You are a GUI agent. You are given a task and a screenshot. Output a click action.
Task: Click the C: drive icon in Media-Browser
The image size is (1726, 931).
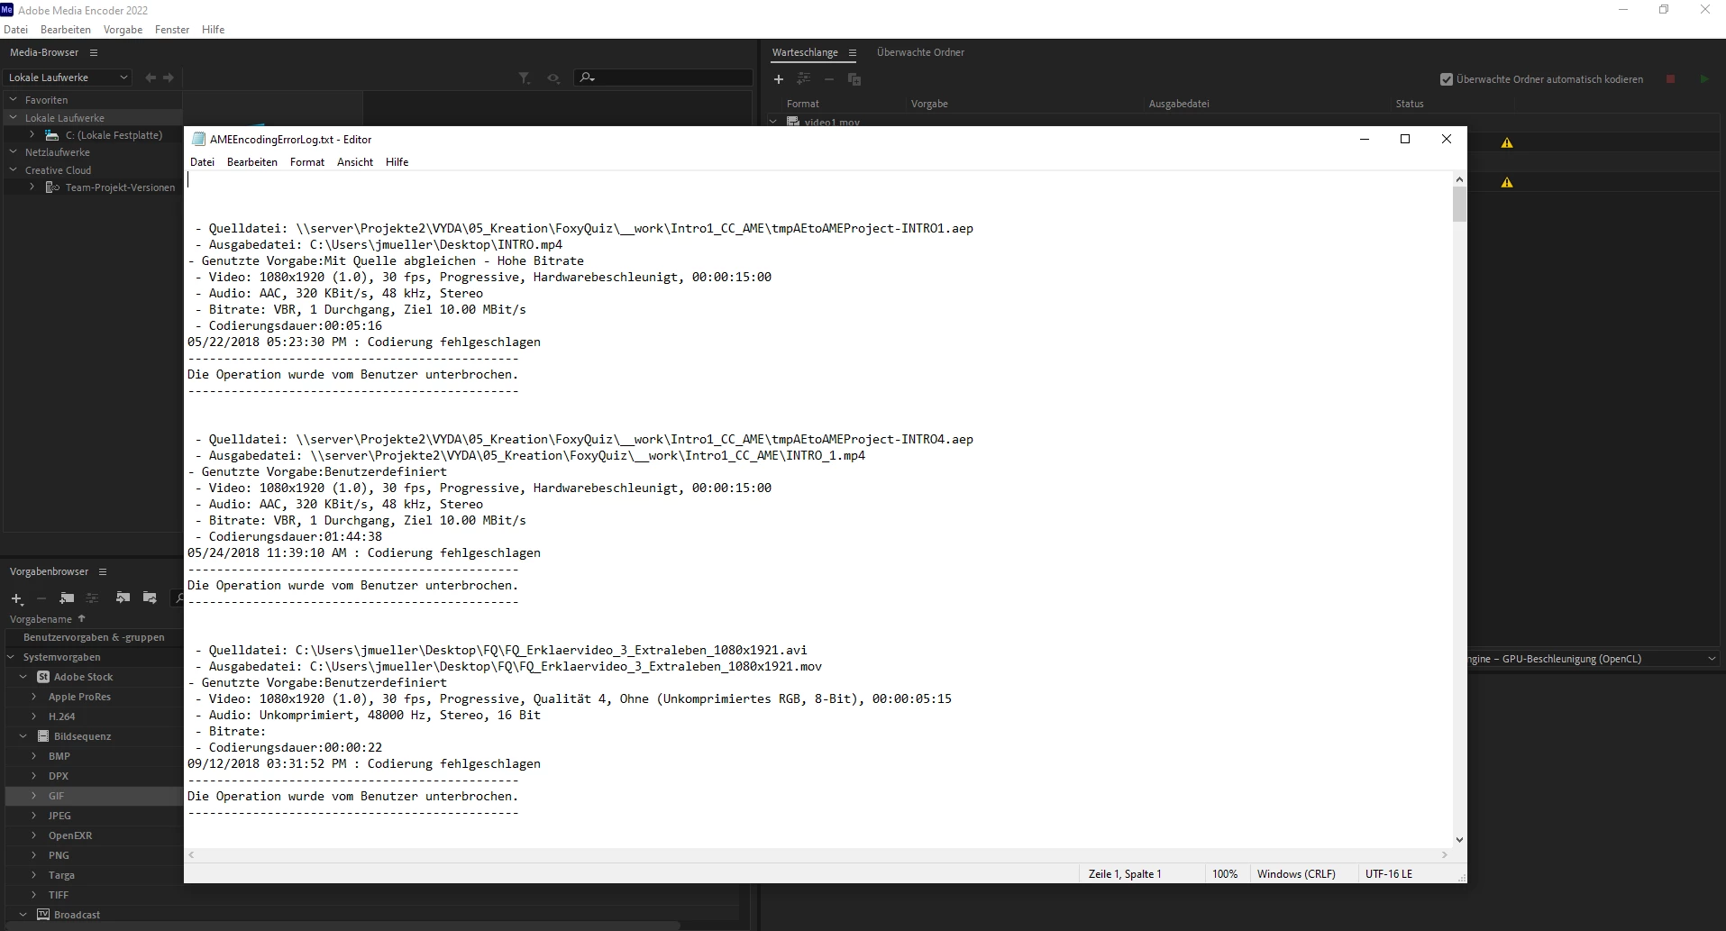click(x=52, y=135)
